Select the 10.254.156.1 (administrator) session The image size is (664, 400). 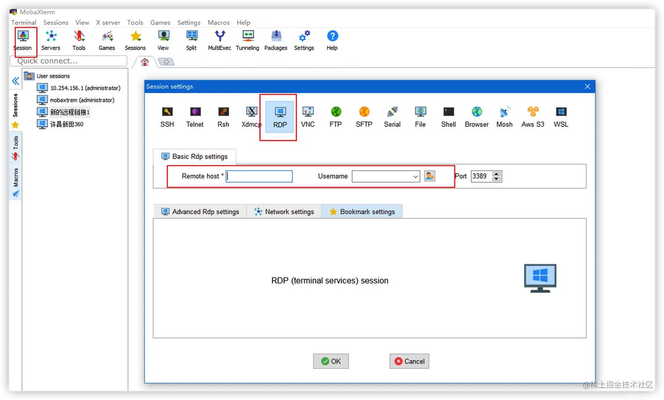79,88
